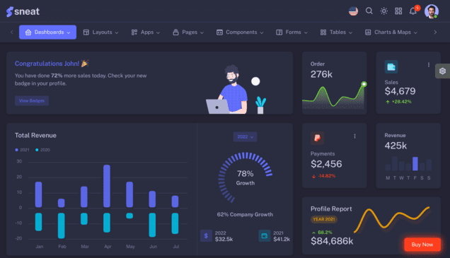Open the US flag language selector
450x258 pixels.
[x=353, y=11]
